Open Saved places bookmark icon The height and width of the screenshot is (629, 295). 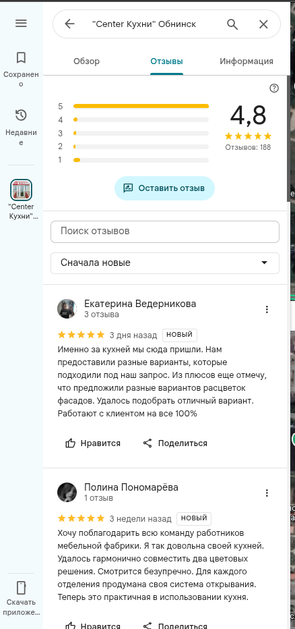click(x=21, y=58)
